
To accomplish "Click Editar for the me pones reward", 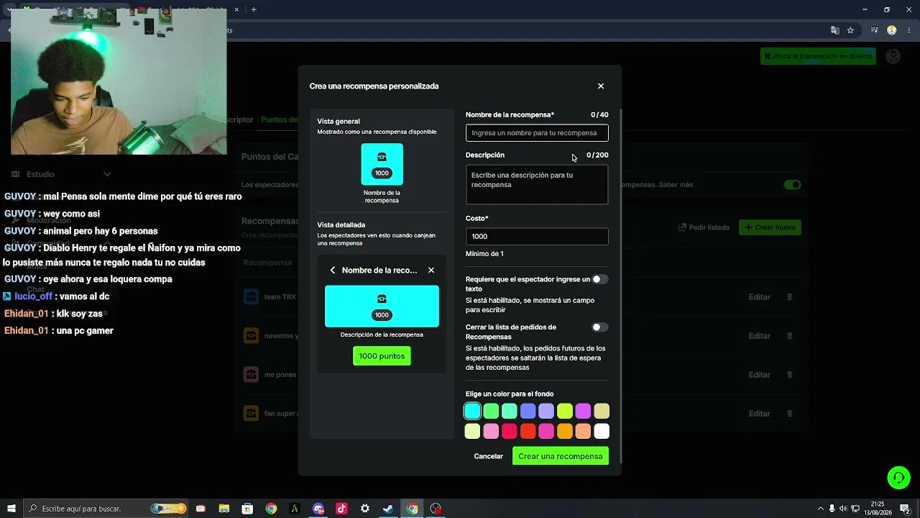I will coord(760,375).
